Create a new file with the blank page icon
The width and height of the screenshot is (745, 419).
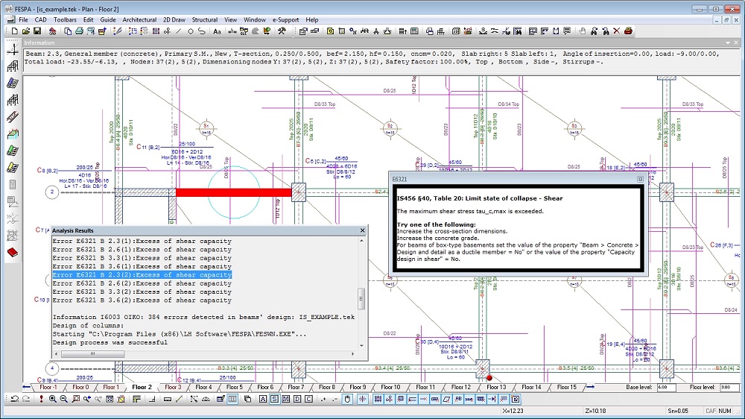(15, 31)
